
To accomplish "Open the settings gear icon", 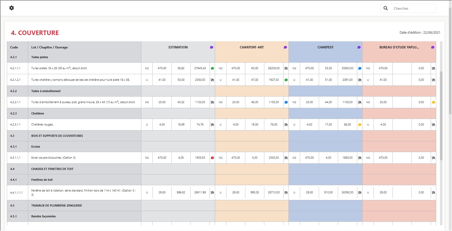I will pos(12,8).
